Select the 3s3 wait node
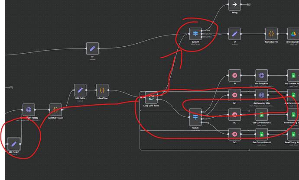The height and width of the screenshot is (180, 299). coord(234,134)
